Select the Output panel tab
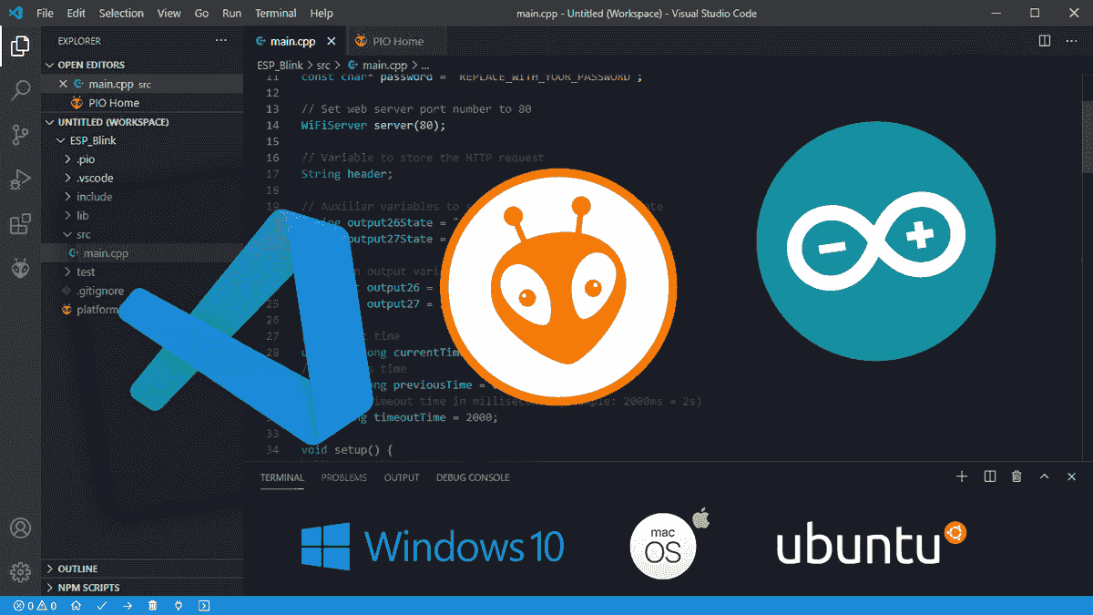The image size is (1093, 615). pos(402,477)
